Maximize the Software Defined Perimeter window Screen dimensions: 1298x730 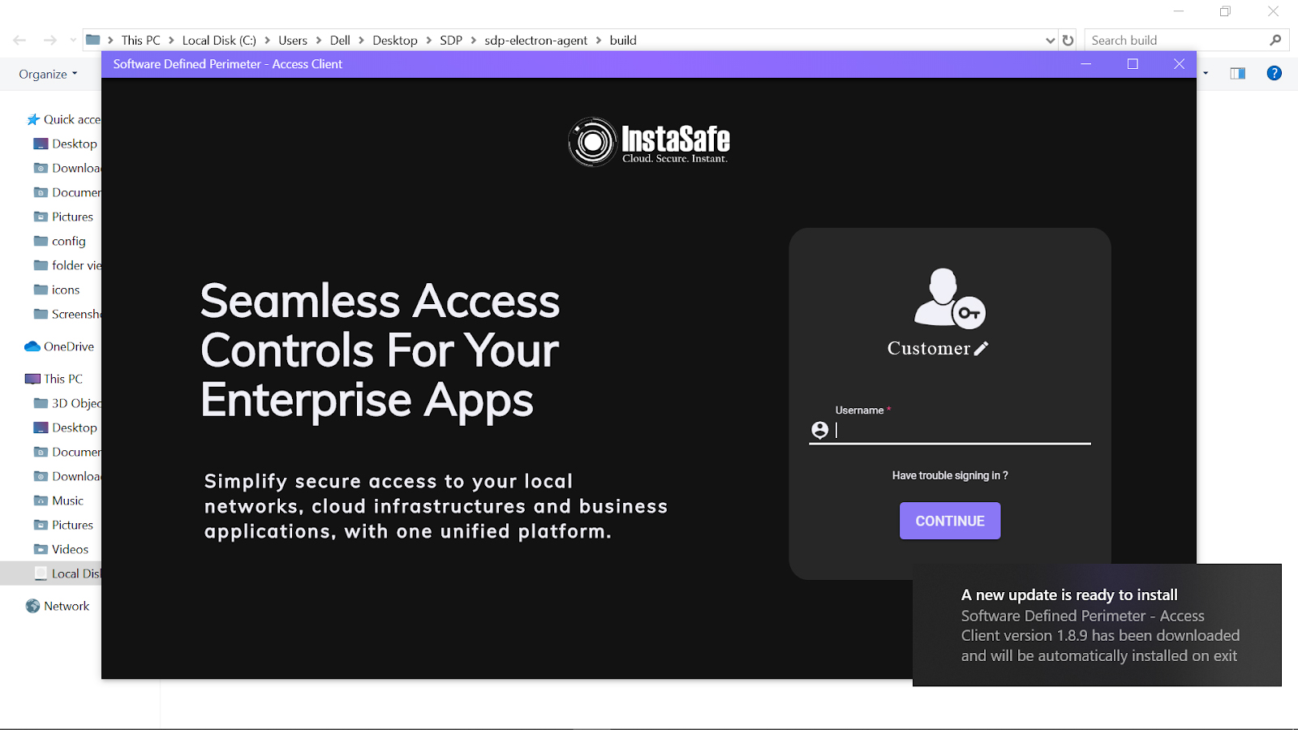[1133, 64]
